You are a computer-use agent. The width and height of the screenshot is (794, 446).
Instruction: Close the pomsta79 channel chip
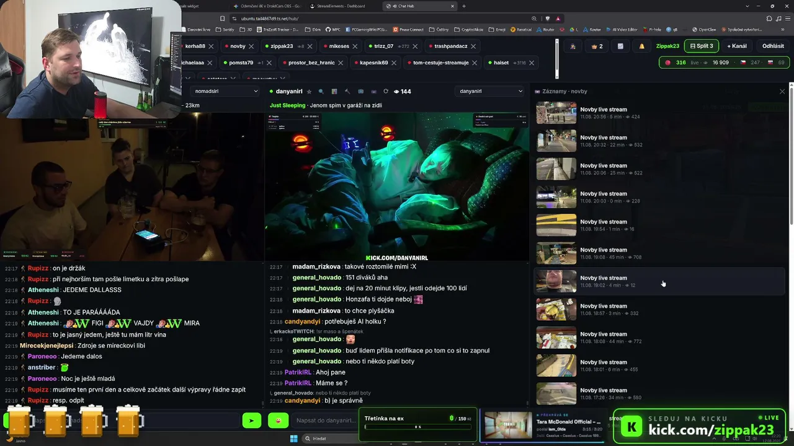pos(269,63)
